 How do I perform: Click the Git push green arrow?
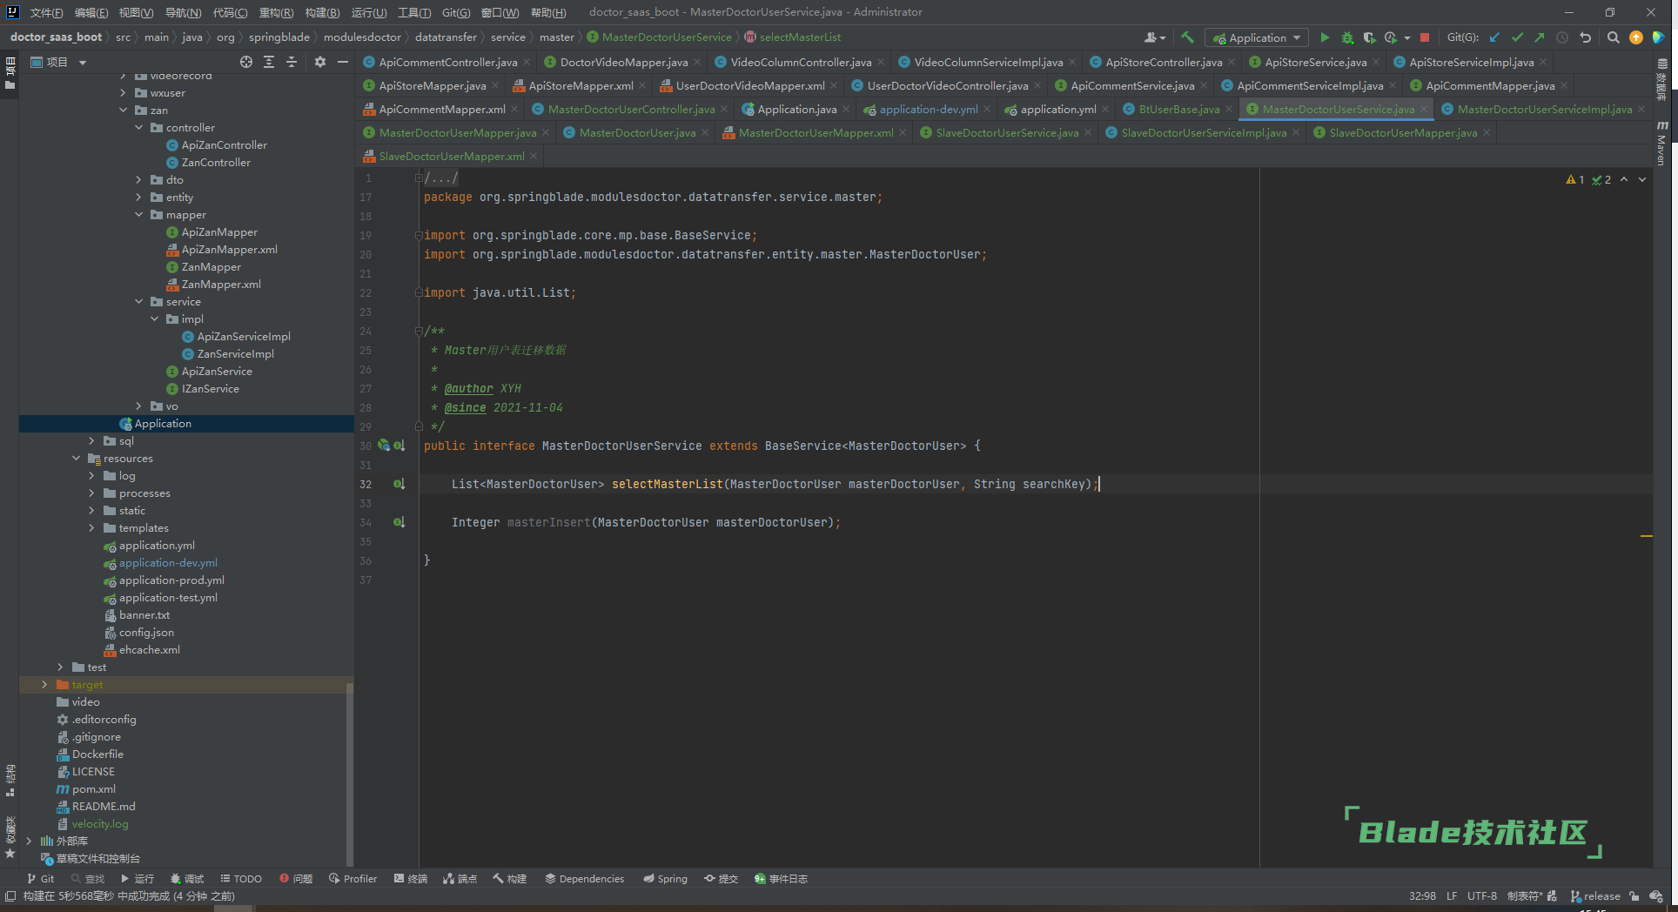(x=1540, y=37)
